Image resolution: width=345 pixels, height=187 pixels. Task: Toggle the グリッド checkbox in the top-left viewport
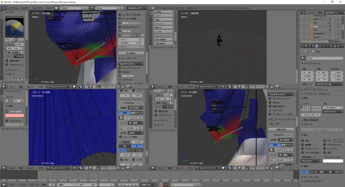tap(120, 35)
